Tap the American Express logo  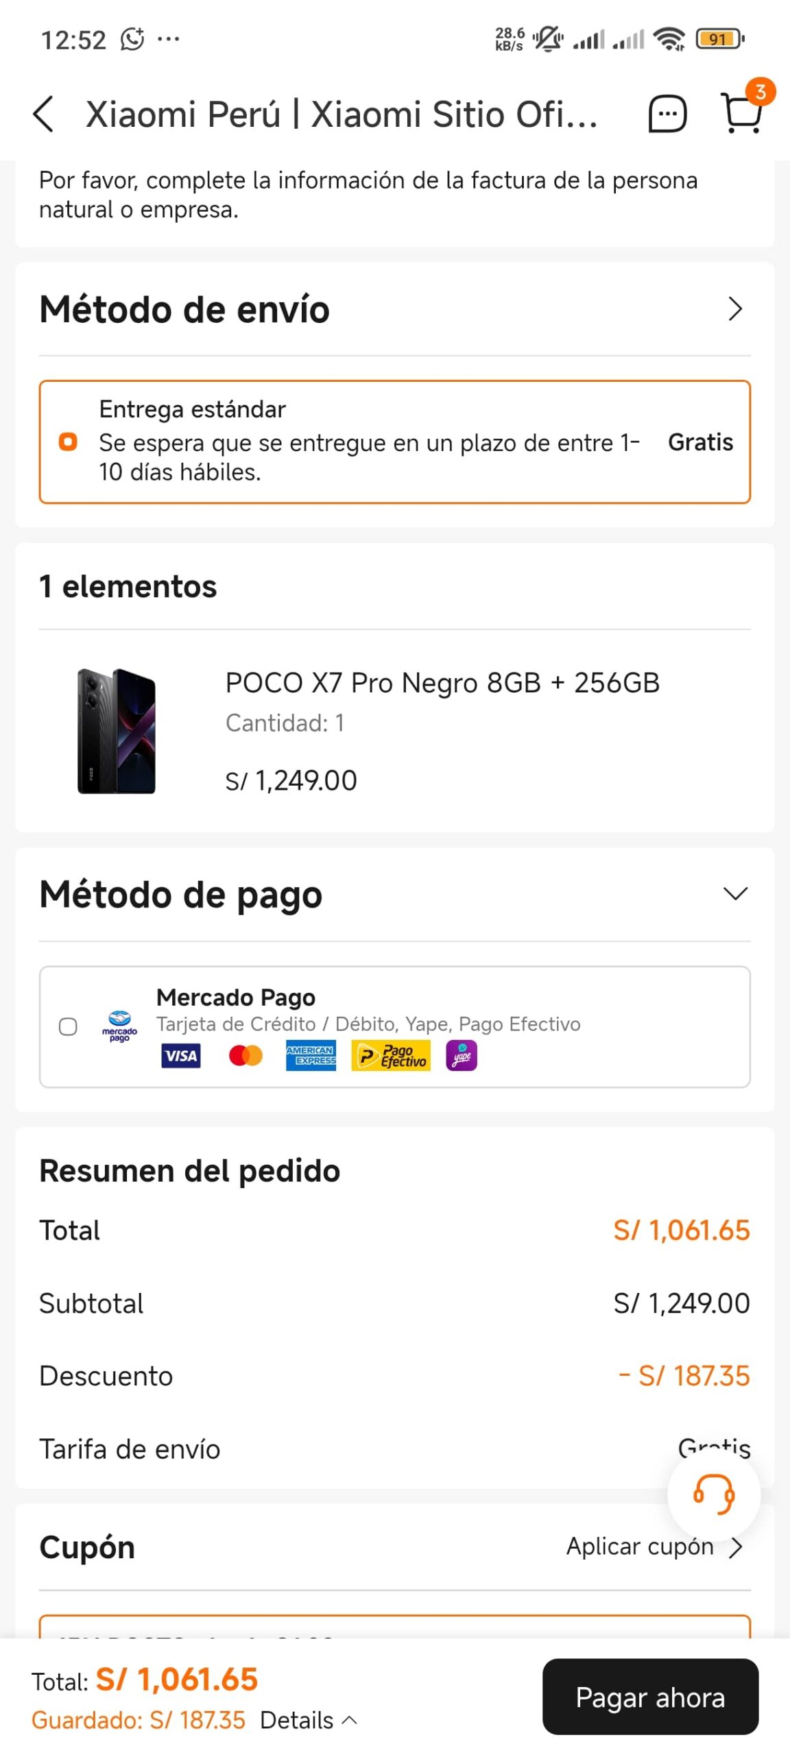tap(311, 1056)
